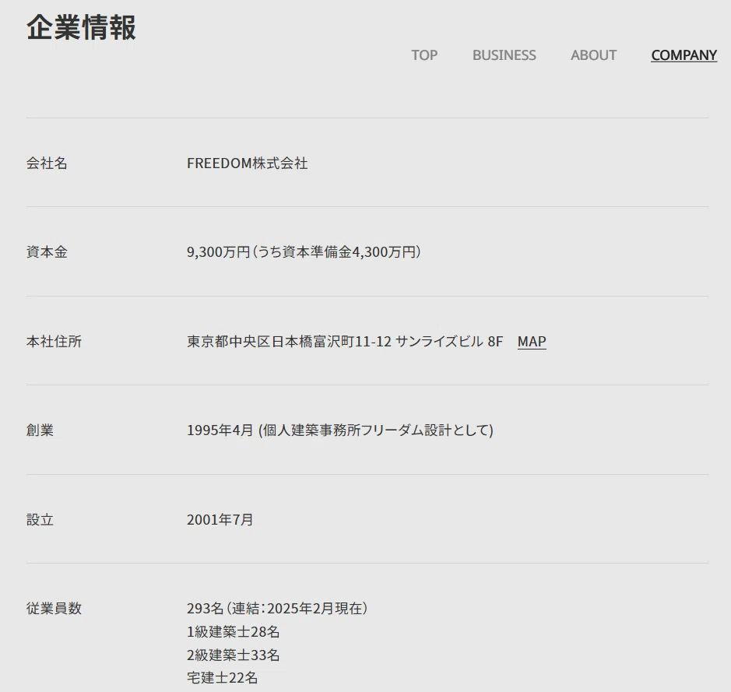The height and width of the screenshot is (692, 731).
Task: Click the 従業員数 row label
Action: pos(54,608)
